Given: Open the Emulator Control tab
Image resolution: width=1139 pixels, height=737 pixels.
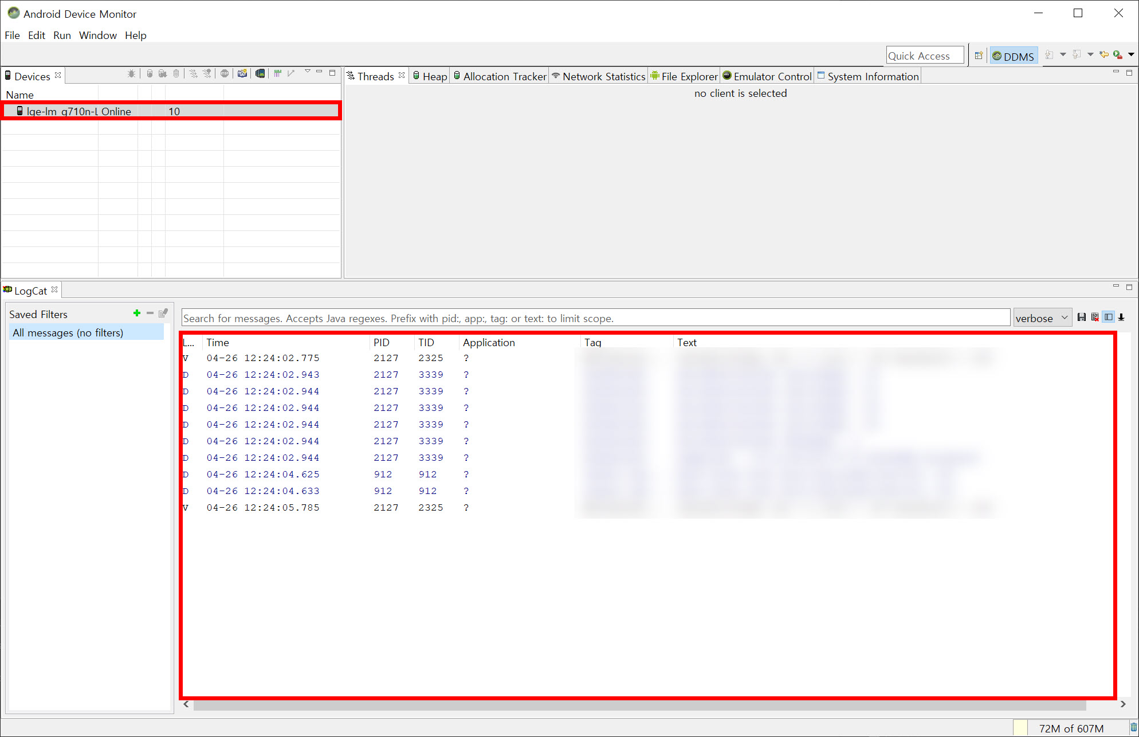Looking at the screenshot, I should [x=767, y=76].
